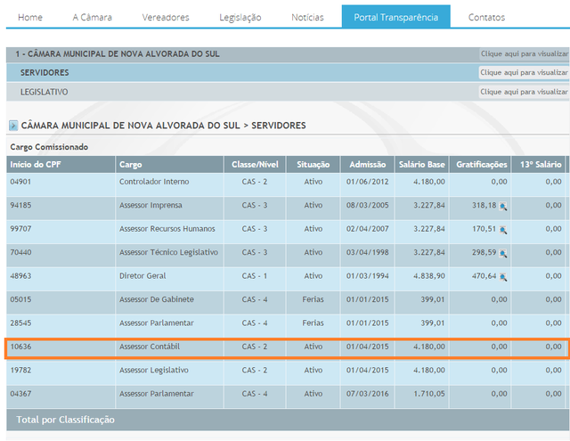The height and width of the screenshot is (441, 570).
Task: Click CPF 99707 in the table
Action: click(20, 229)
